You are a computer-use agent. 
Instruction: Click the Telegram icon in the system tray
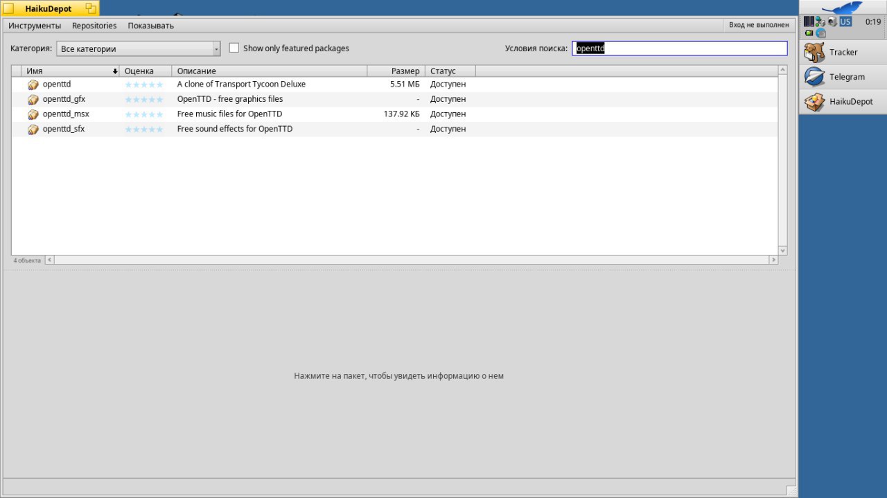(820, 33)
